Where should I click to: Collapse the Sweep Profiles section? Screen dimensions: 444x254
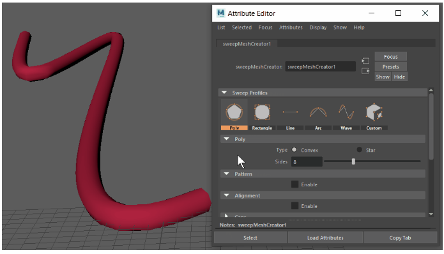click(x=224, y=93)
